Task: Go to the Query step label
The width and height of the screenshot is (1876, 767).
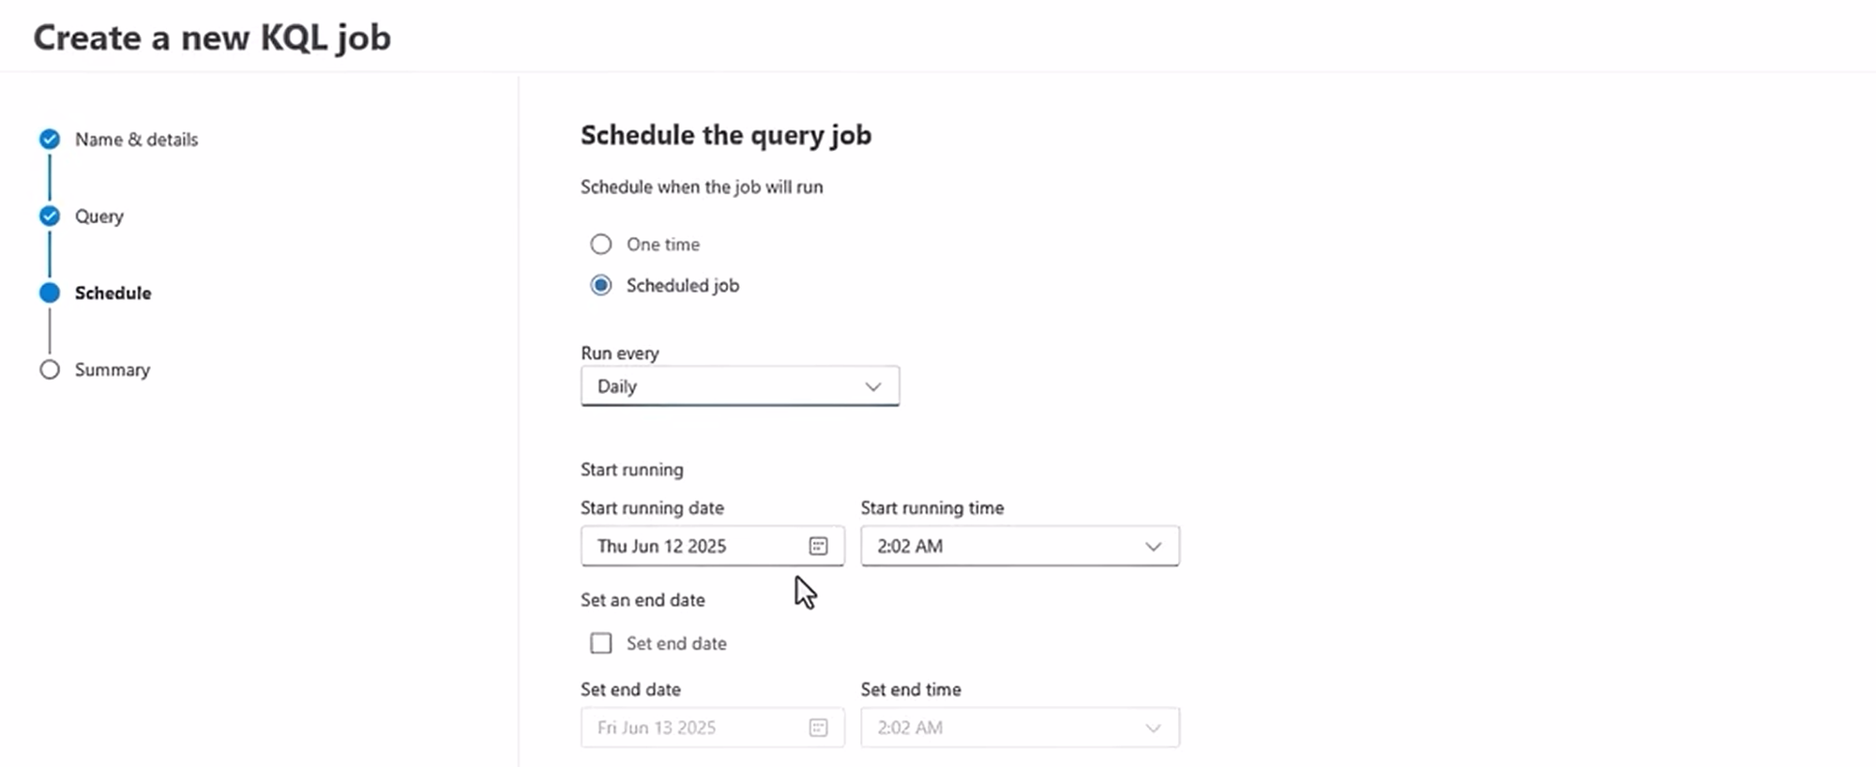Action: point(98,217)
